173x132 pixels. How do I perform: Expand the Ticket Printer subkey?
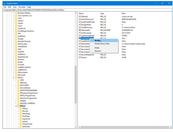coord(18,124)
